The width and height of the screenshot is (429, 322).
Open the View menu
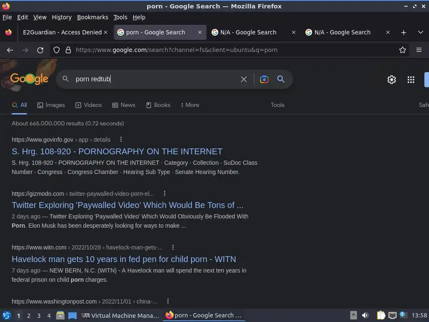click(x=40, y=17)
